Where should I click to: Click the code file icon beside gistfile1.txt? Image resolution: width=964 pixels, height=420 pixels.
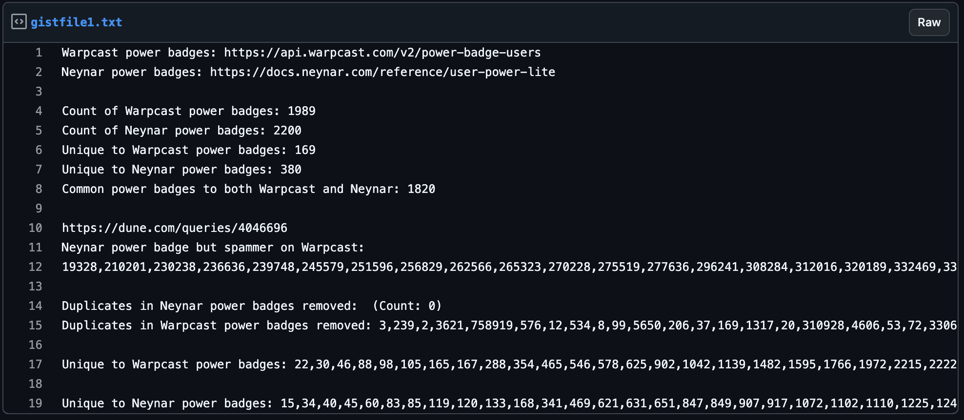pyautogui.click(x=19, y=22)
